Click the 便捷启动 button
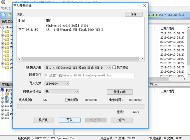This screenshot has height=140, width=190. click(119, 92)
